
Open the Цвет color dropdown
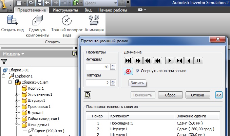tap(116, 3)
